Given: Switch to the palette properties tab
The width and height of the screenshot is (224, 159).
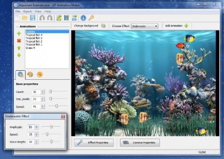Looking at the screenshot, I should click(30, 74).
